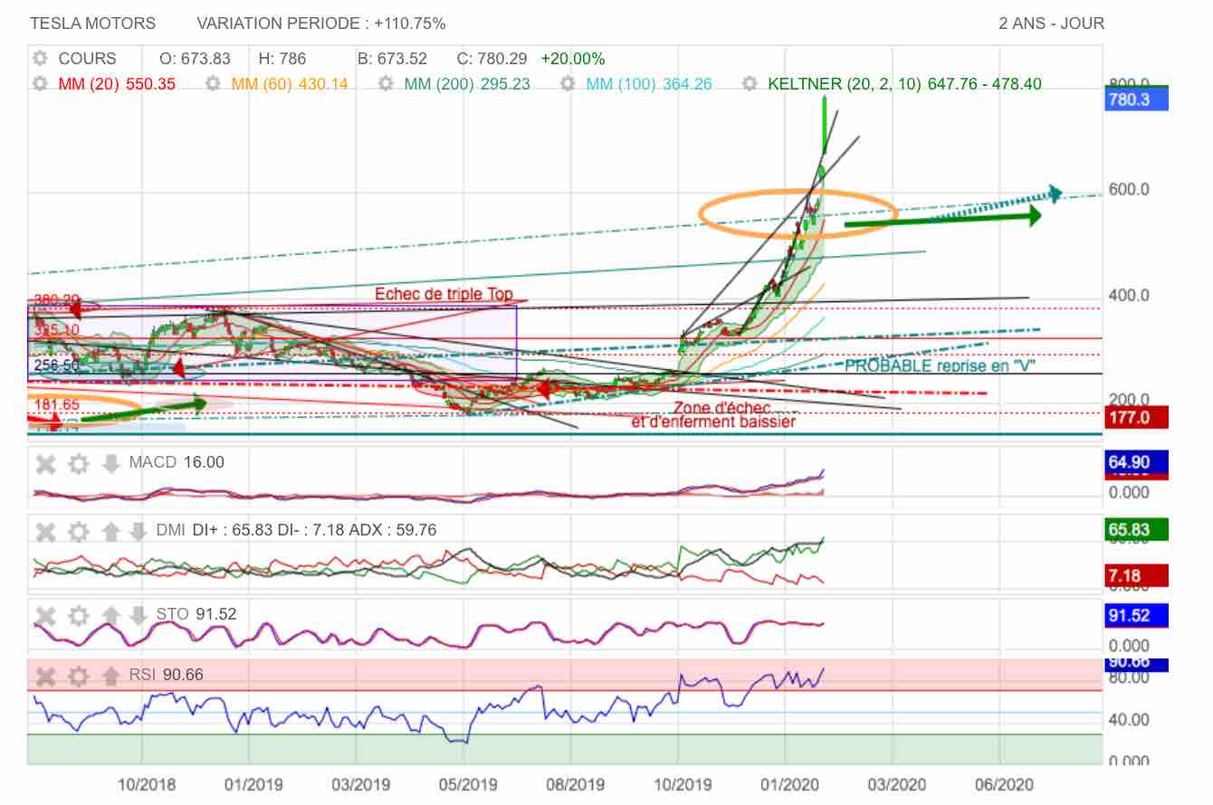Open RSI indicator settings gear

click(x=79, y=675)
